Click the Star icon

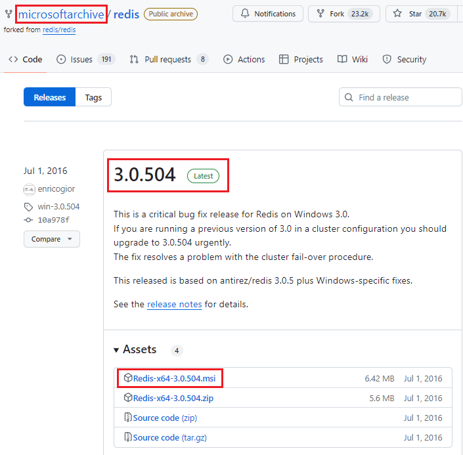397,13
